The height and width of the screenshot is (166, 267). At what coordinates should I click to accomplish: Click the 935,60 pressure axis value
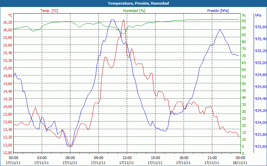pos(261,27)
